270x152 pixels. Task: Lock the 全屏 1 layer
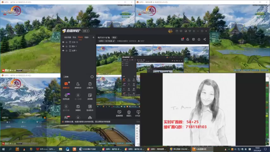66,50
